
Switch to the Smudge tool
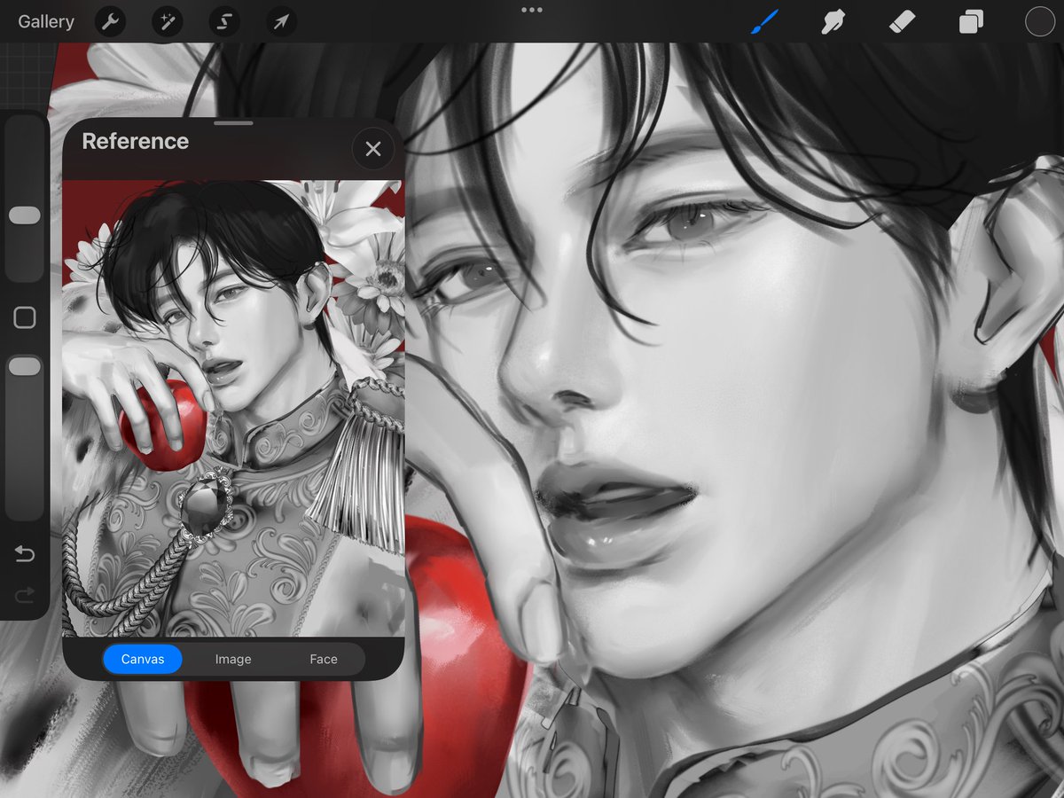coord(832,21)
